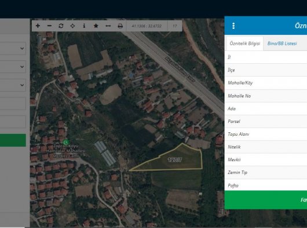Viewport: 307px width, 228px height.
Task: Click the mosque marker near Zopran Köyü
Action: (66, 142)
